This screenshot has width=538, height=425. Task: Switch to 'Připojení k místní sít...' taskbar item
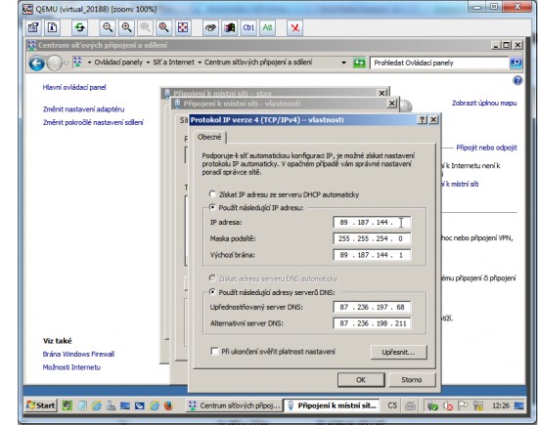pos(332,405)
